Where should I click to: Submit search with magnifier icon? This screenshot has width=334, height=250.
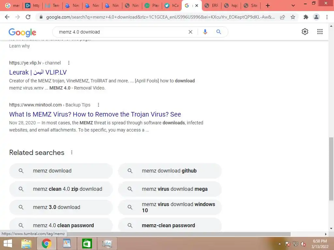(x=219, y=32)
